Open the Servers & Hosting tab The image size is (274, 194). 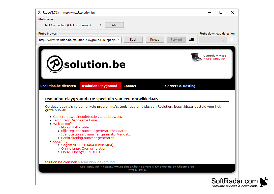click(180, 86)
